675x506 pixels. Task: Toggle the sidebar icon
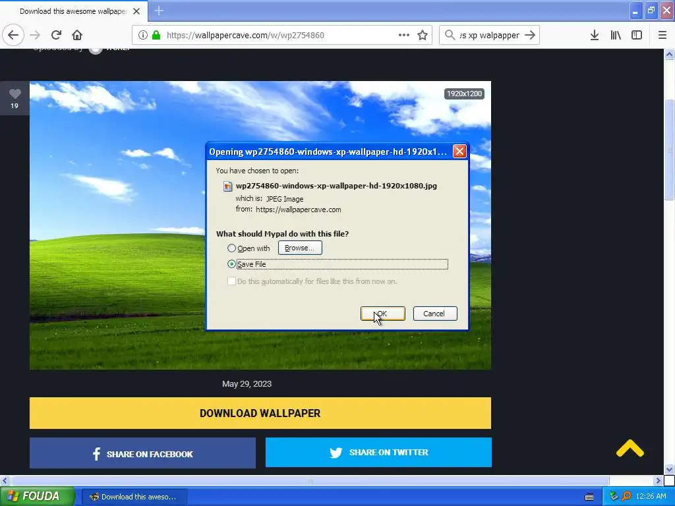click(x=637, y=35)
